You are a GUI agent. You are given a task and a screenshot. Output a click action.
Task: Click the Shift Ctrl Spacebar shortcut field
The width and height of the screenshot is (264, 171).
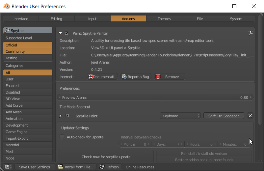(224, 116)
